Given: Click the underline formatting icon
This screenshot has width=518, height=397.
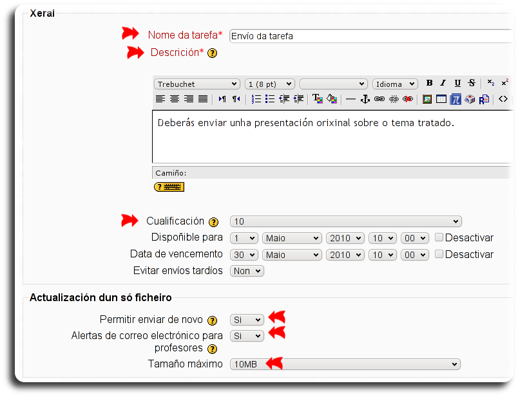Looking at the screenshot, I should (457, 84).
